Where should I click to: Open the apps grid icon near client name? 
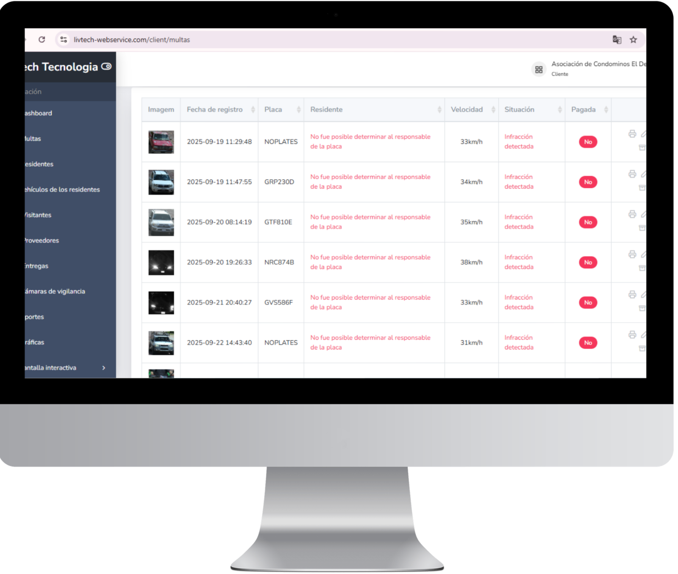tap(539, 69)
